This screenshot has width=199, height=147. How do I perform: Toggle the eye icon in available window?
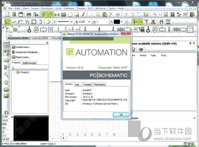click(141, 50)
